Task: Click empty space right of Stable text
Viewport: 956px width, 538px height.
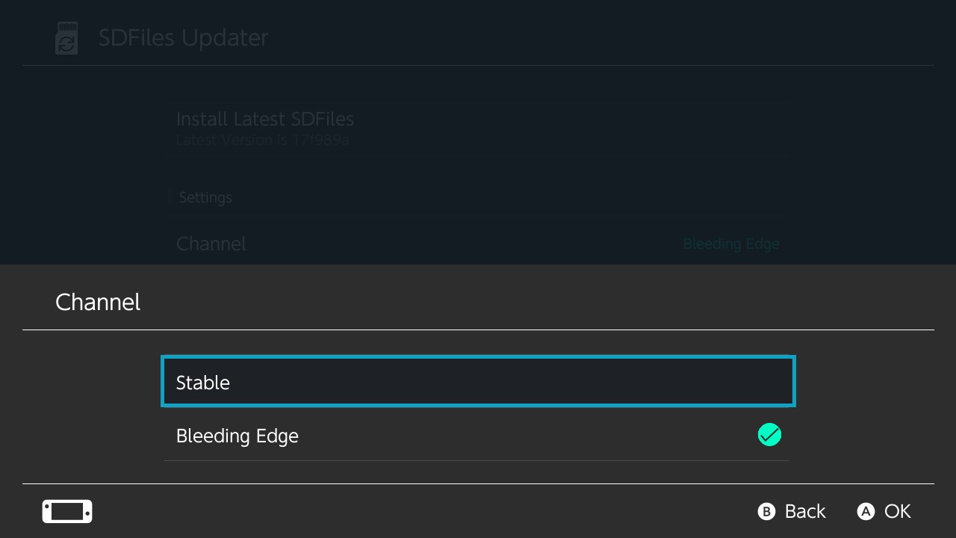Action: [508, 382]
